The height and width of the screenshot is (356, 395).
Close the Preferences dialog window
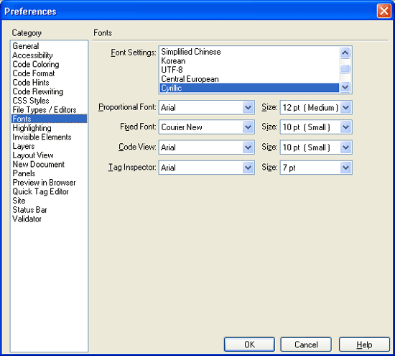(x=384, y=11)
